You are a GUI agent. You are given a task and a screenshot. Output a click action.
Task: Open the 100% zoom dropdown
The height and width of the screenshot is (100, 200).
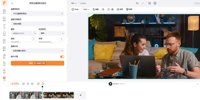tap(86, 9)
